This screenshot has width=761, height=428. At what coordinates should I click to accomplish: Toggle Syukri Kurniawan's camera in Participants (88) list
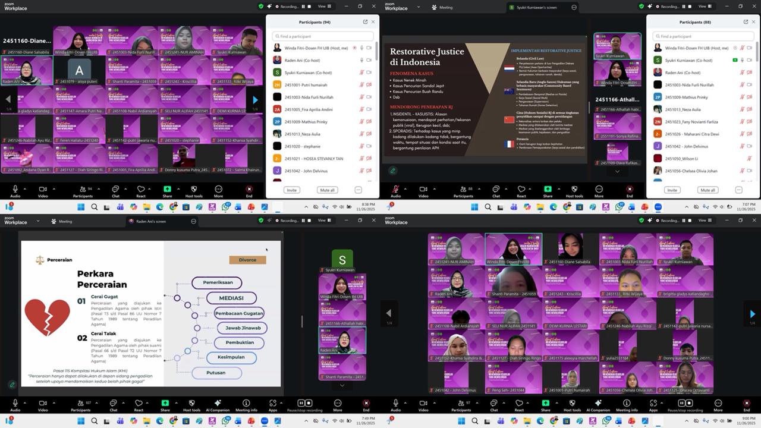coord(749,60)
